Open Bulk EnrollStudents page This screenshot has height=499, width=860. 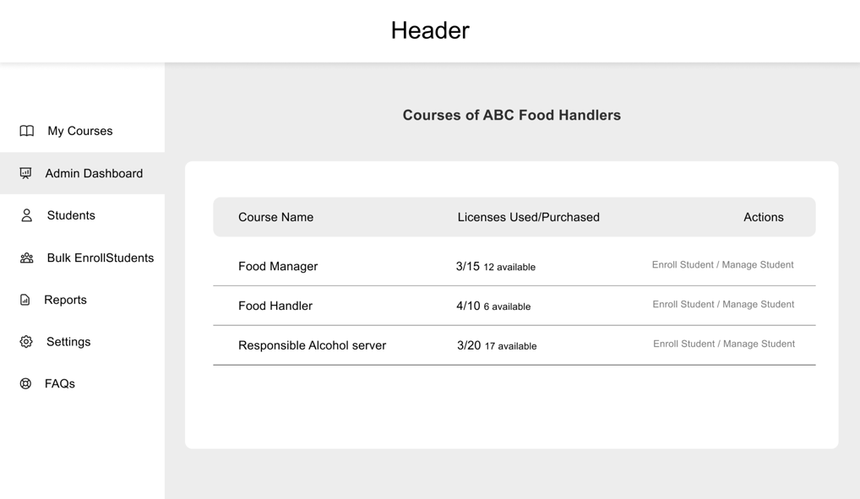pos(82,258)
